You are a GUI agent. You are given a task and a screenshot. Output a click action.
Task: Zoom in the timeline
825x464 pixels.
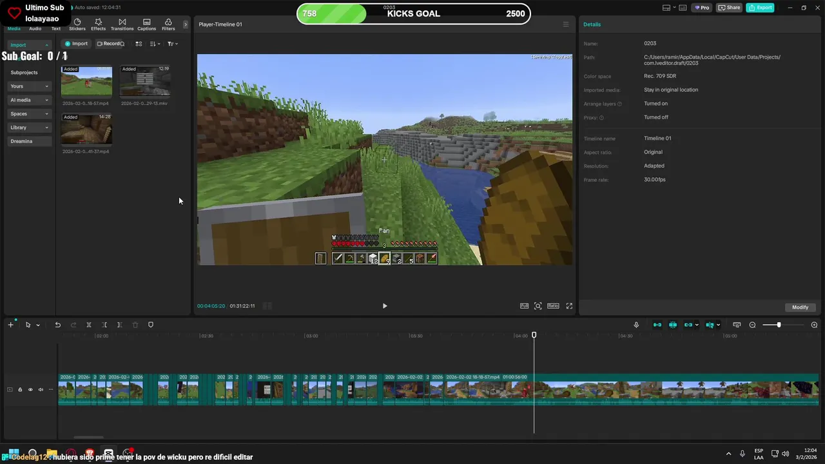click(x=814, y=325)
